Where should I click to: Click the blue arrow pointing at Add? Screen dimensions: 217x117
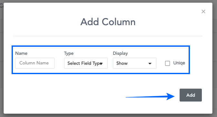coord(150,96)
